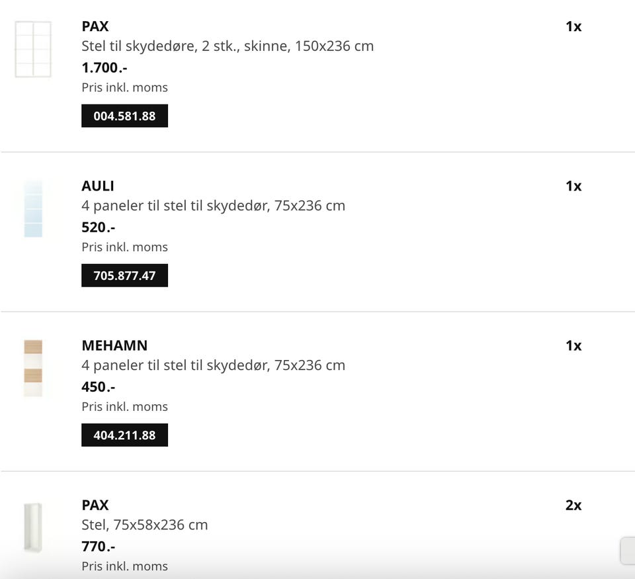Viewport: 635px width, 579px height.
Task: Select the MEHAMN panel product thumbnail
Action: 33,368
